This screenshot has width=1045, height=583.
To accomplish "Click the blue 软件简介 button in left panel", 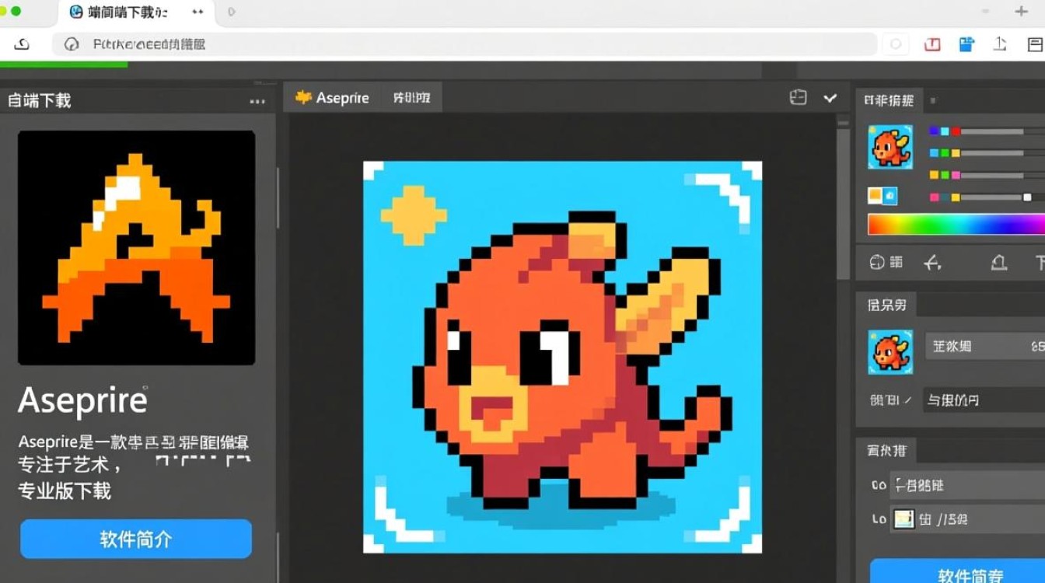I will [136, 539].
